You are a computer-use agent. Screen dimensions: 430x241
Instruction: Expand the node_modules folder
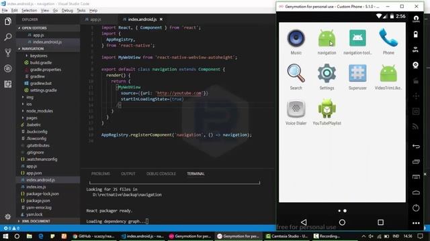click(x=40, y=111)
